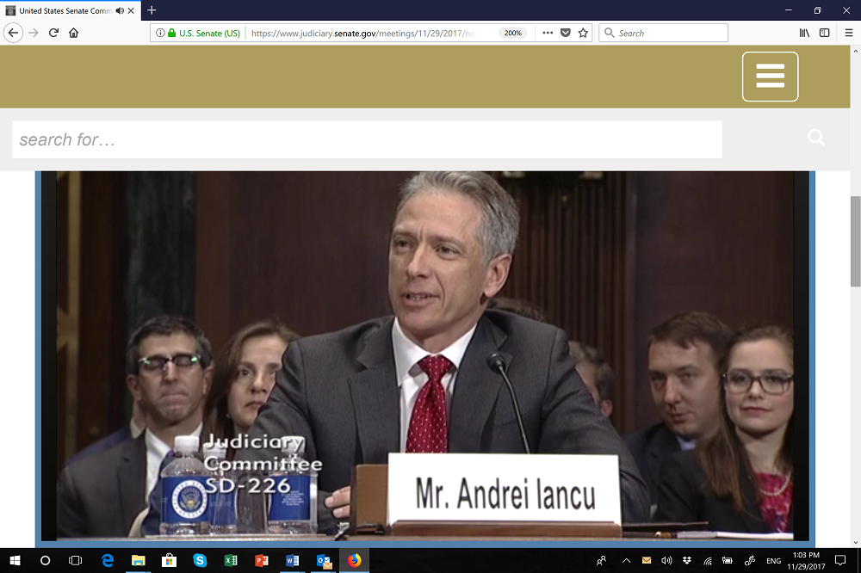Open Windows Task View

click(75, 560)
